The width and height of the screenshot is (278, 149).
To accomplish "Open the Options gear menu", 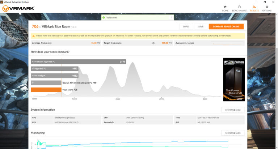I will pyautogui.click(x=267, y=8).
